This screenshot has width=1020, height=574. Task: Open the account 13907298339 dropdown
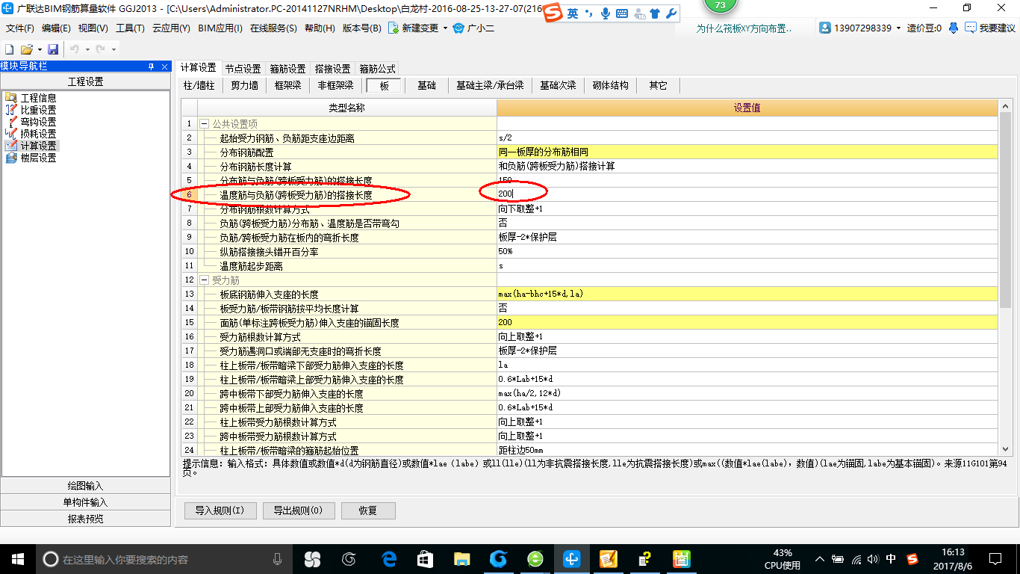coord(899,28)
